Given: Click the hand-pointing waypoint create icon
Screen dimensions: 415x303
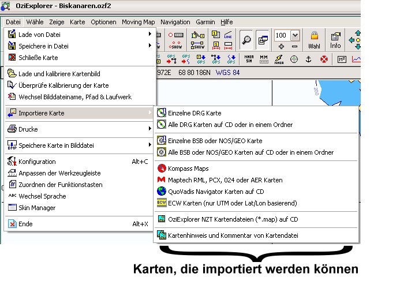Looking at the screenshot, I should pyautogui.click(x=197, y=35).
